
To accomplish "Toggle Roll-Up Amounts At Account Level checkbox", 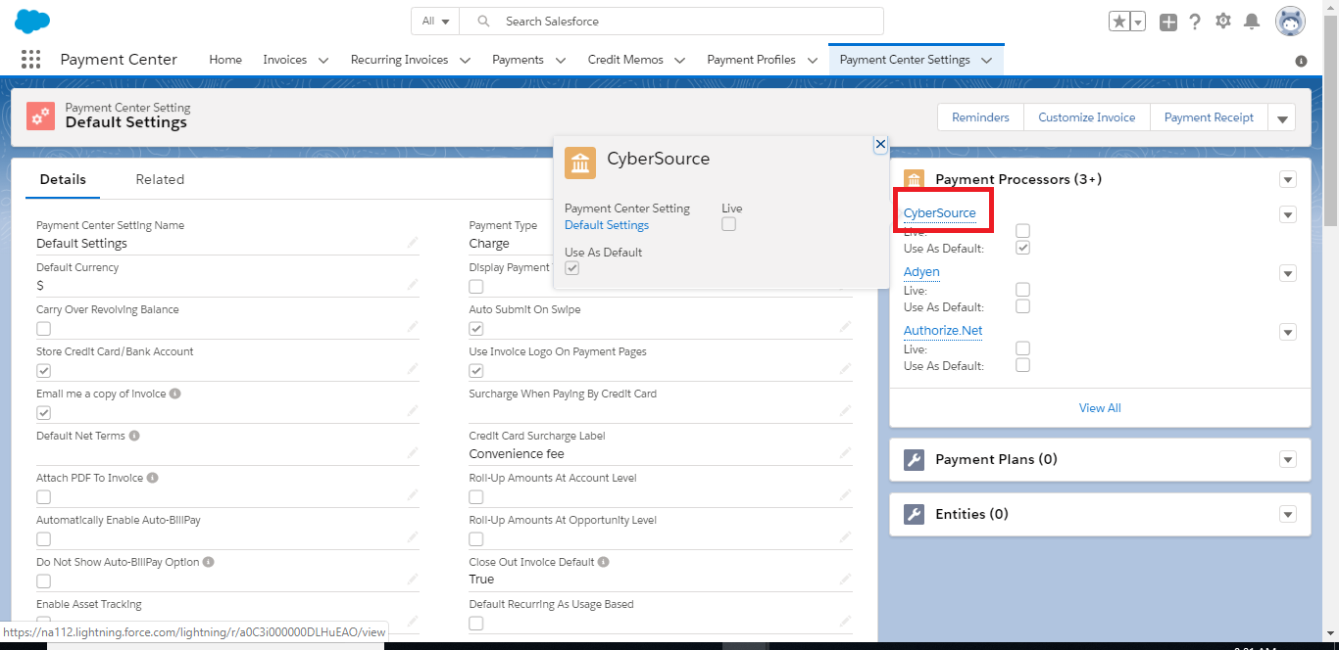I will tap(476, 497).
